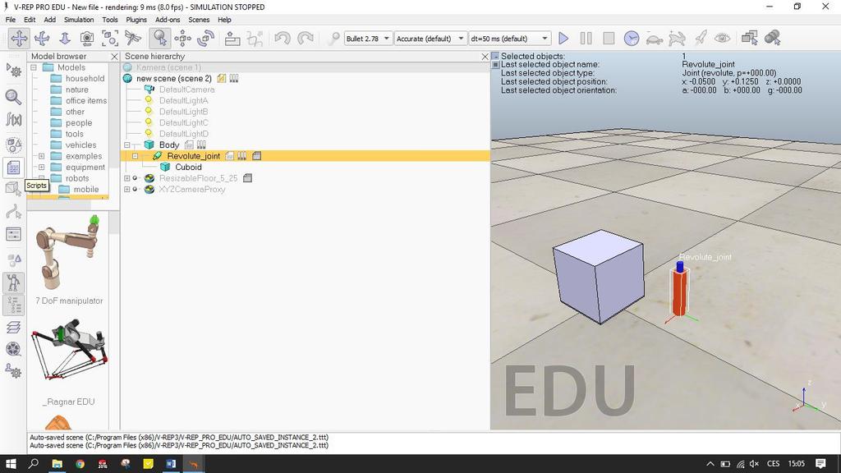Open the File menu
This screenshot has height=473, width=841.
pos(10,20)
